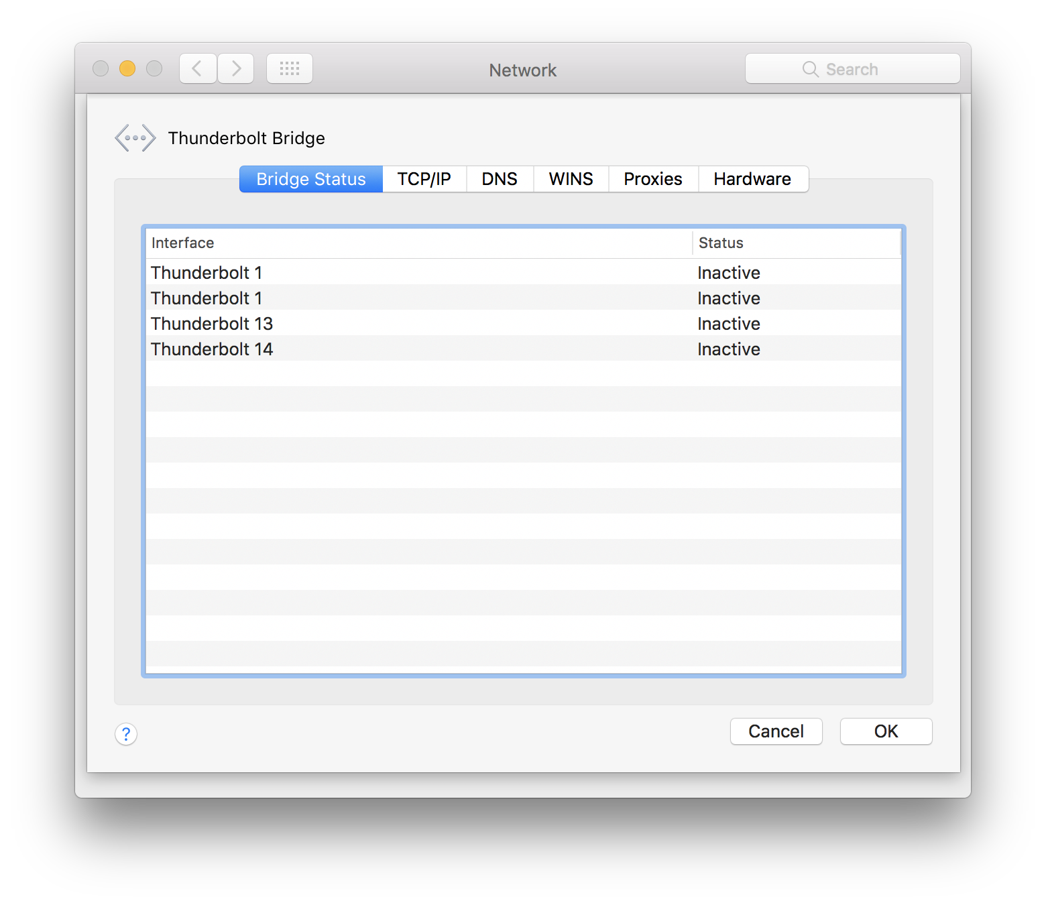Open the Proxies tab
Image resolution: width=1046 pixels, height=905 pixels.
pyautogui.click(x=653, y=179)
